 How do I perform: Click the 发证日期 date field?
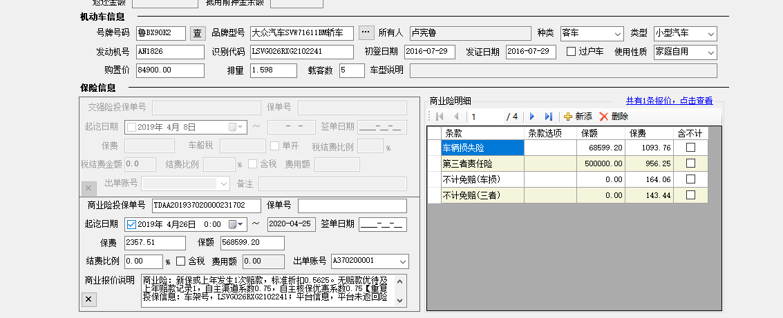[531, 52]
